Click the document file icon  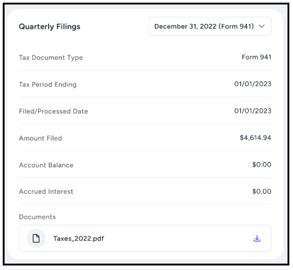[36, 239]
